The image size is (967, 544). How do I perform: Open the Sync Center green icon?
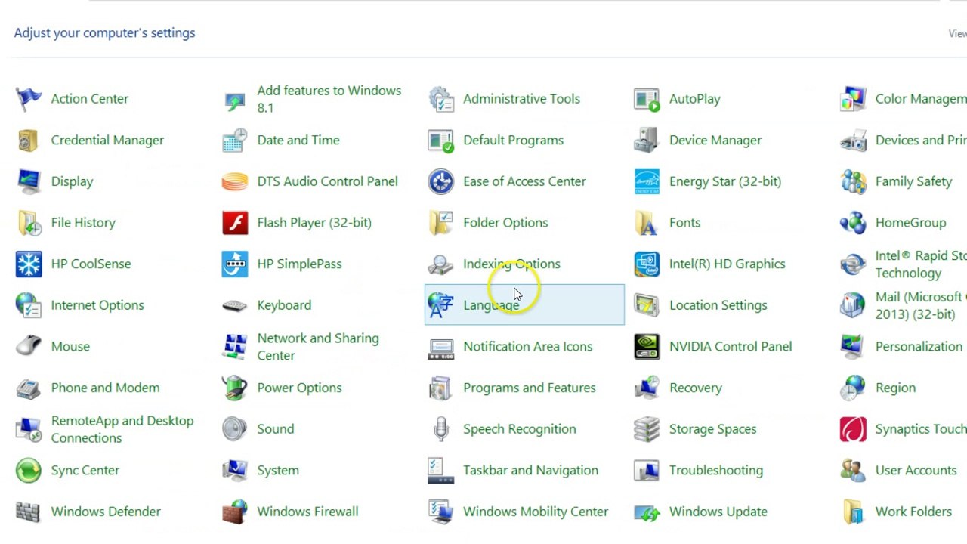point(29,470)
